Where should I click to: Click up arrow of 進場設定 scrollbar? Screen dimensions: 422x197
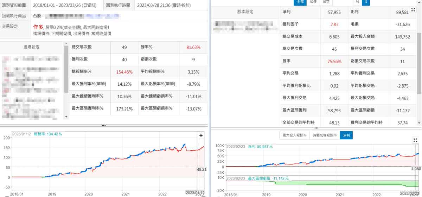pyautogui.click(x=66, y=45)
